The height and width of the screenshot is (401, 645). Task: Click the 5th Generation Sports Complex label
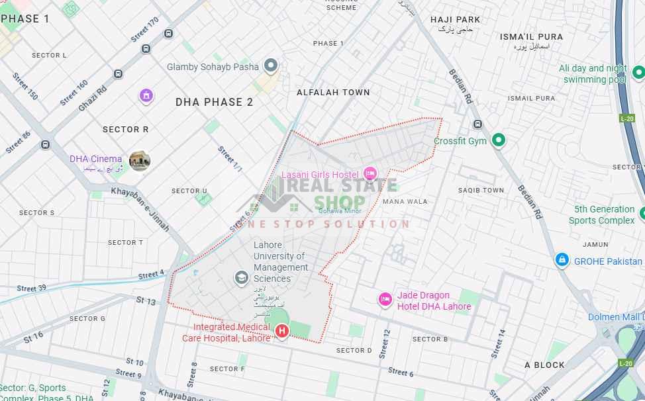602,215
